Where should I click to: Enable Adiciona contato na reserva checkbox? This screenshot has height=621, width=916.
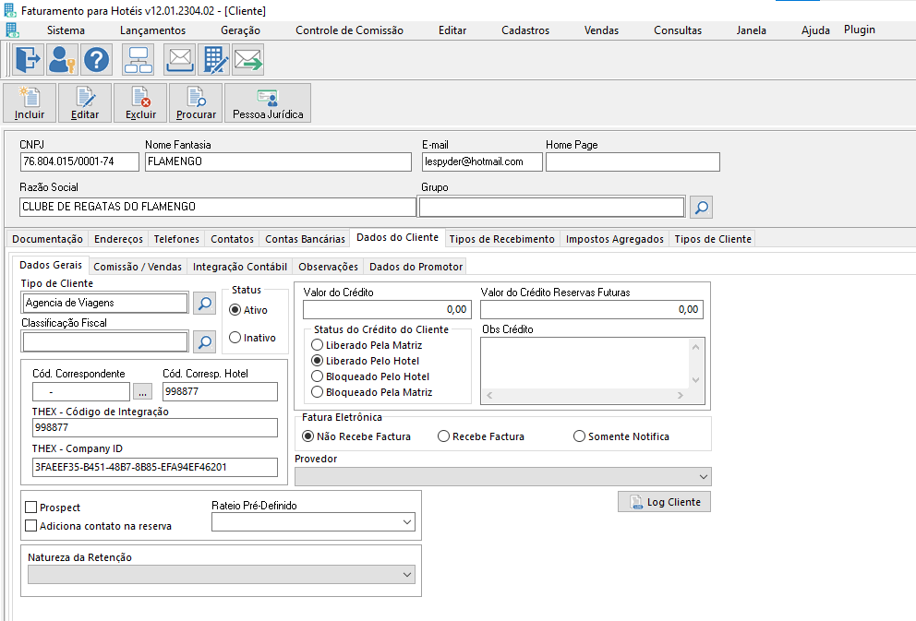(x=31, y=526)
